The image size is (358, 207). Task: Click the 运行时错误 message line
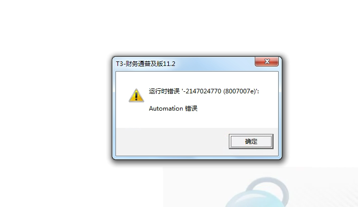[x=204, y=91]
